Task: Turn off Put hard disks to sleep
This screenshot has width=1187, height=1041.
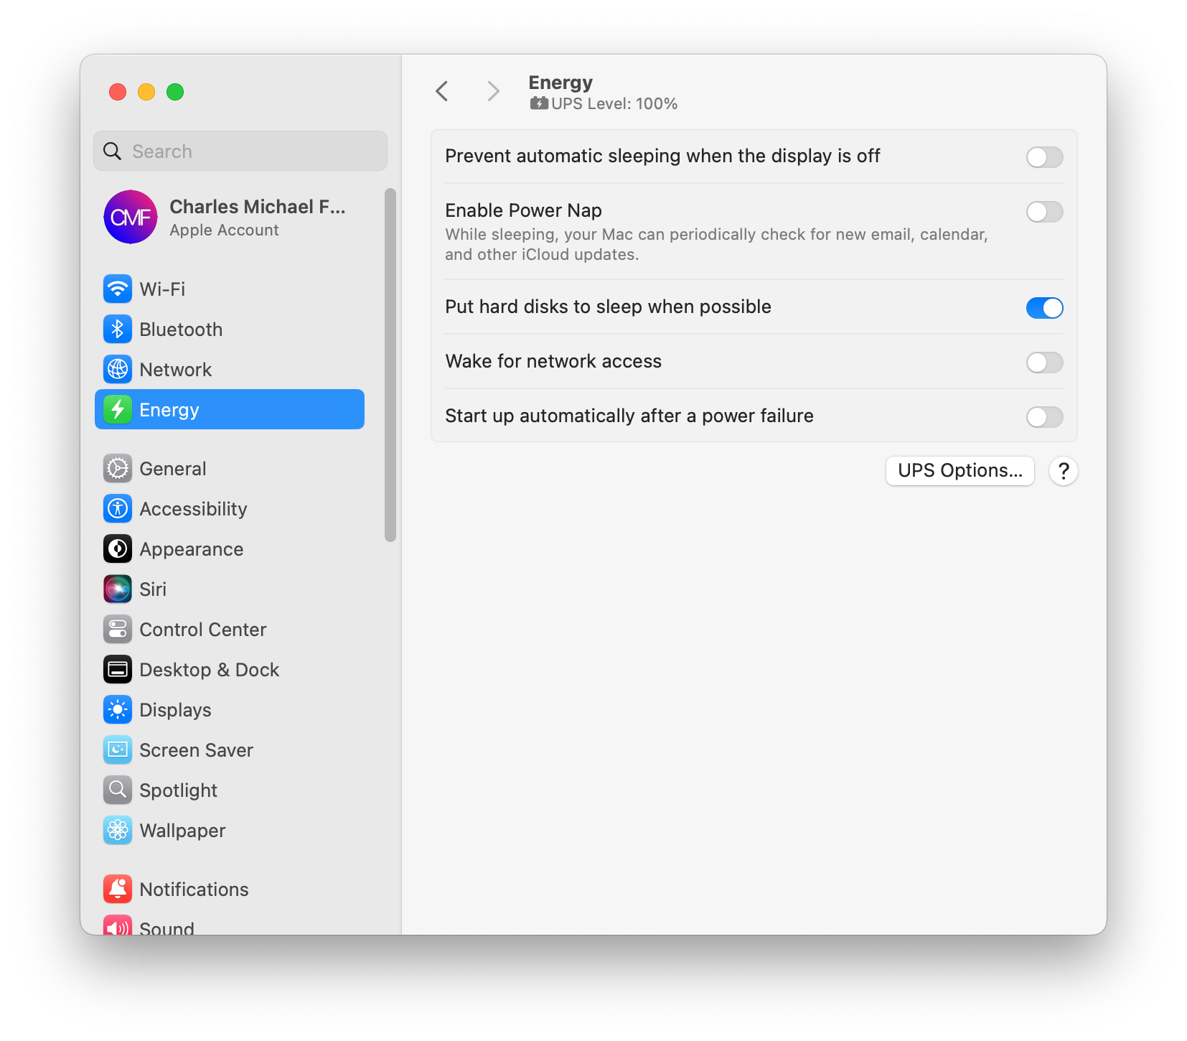Action: click(1044, 308)
